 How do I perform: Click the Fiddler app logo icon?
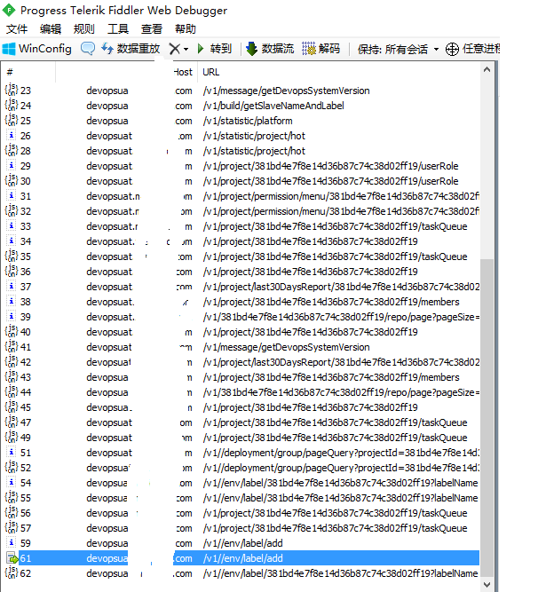9,10
